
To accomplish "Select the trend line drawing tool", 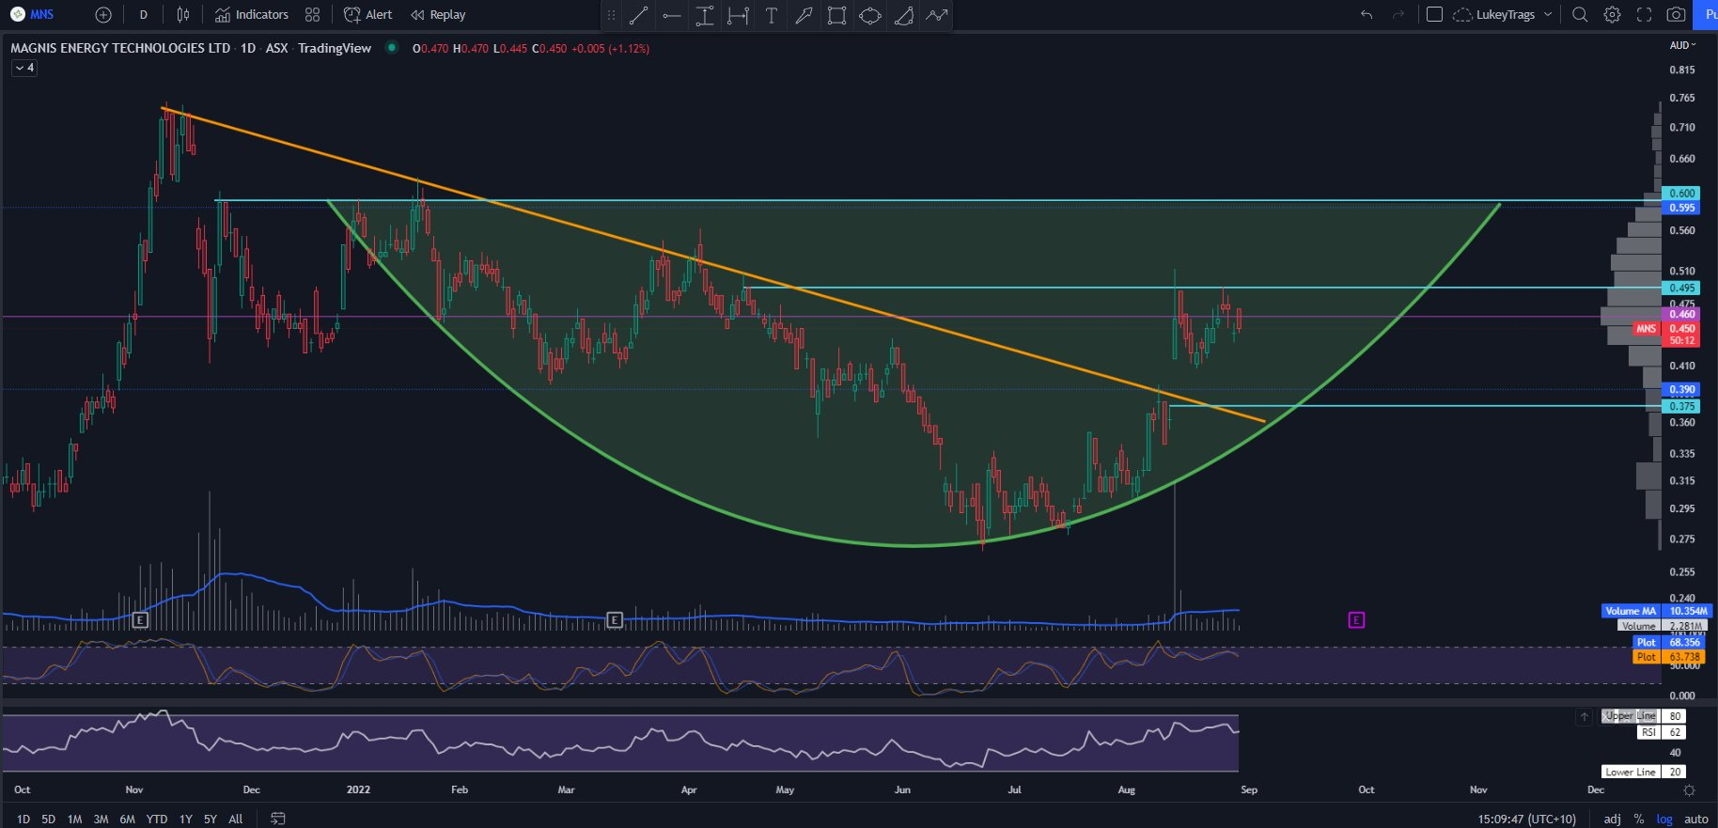I will (x=639, y=15).
